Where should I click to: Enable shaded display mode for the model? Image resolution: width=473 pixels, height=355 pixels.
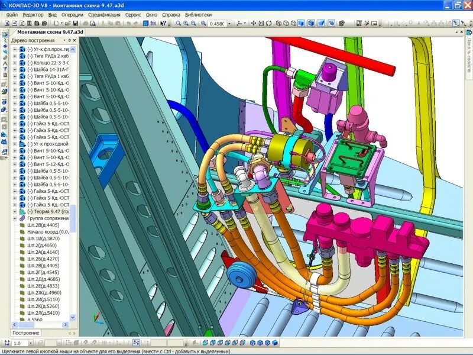(x=300, y=23)
